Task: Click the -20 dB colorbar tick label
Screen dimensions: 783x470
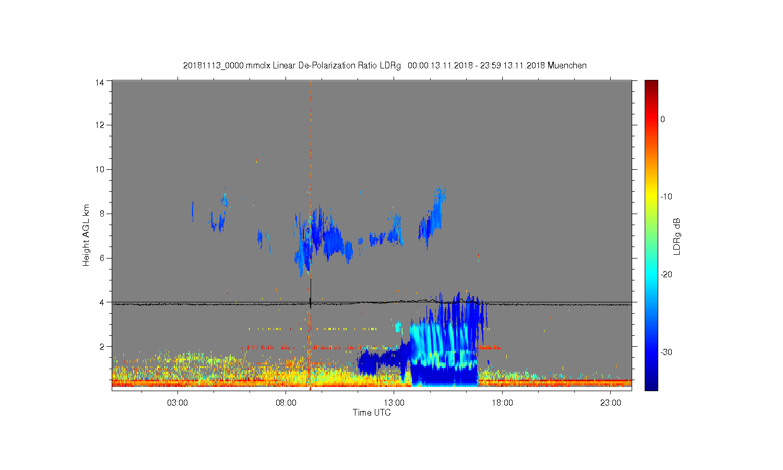Action: [666, 275]
